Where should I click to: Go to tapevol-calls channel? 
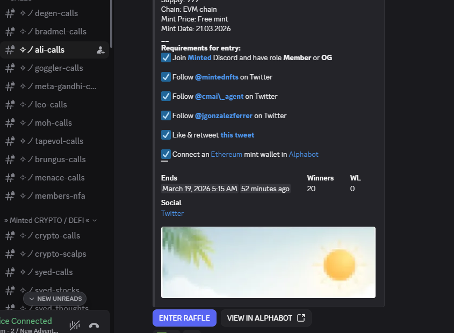54,141
